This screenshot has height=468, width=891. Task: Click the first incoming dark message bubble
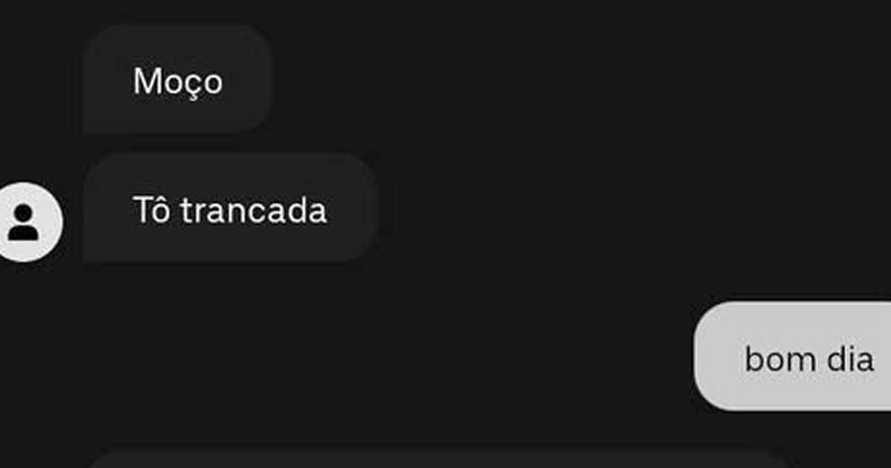178,79
